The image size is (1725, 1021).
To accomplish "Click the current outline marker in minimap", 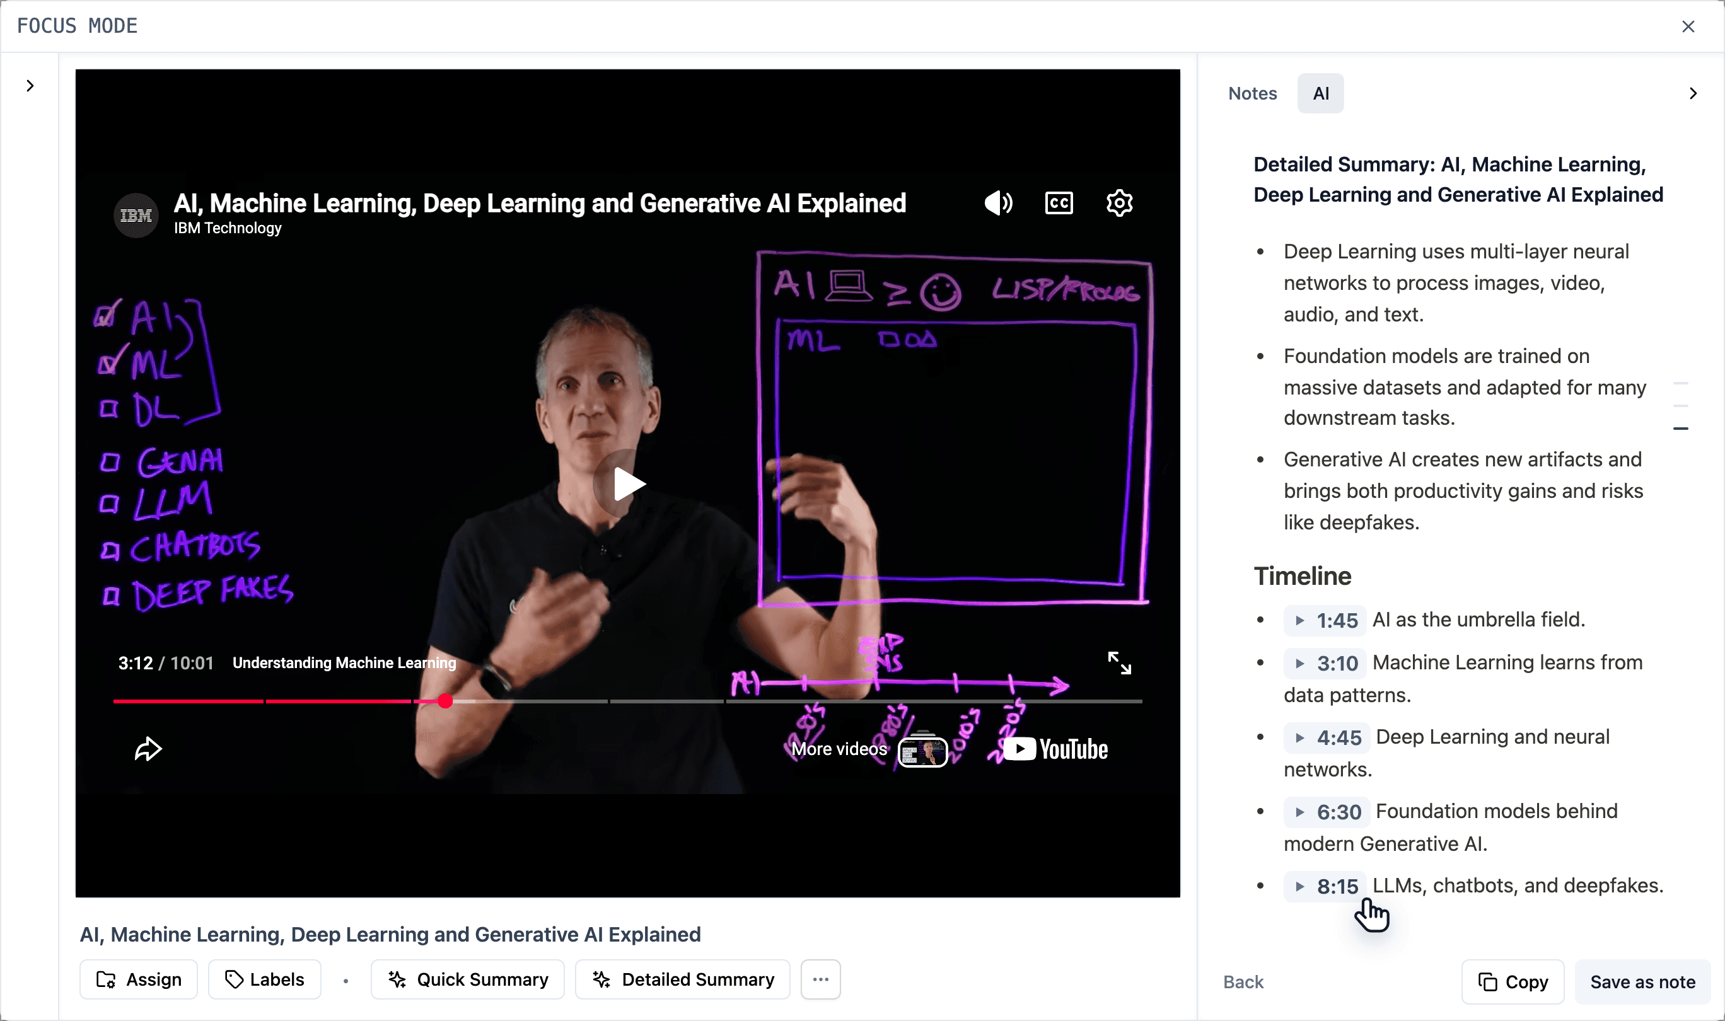I will (x=1681, y=429).
